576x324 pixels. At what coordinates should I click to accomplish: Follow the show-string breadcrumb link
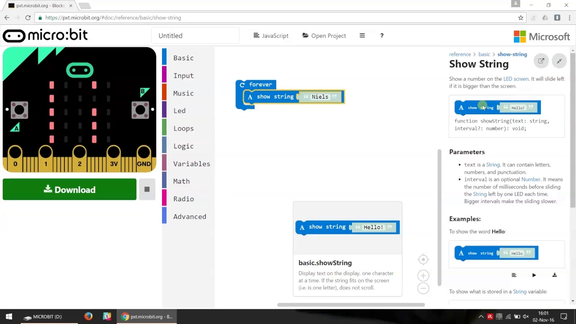point(512,54)
